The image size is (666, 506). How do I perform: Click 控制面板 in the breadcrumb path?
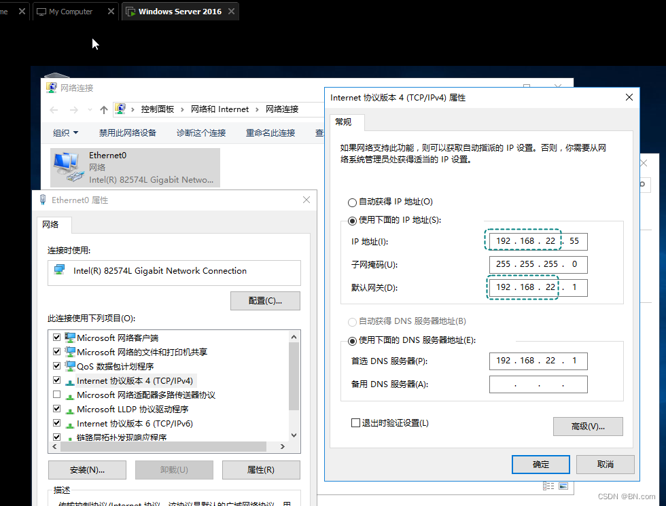click(157, 109)
